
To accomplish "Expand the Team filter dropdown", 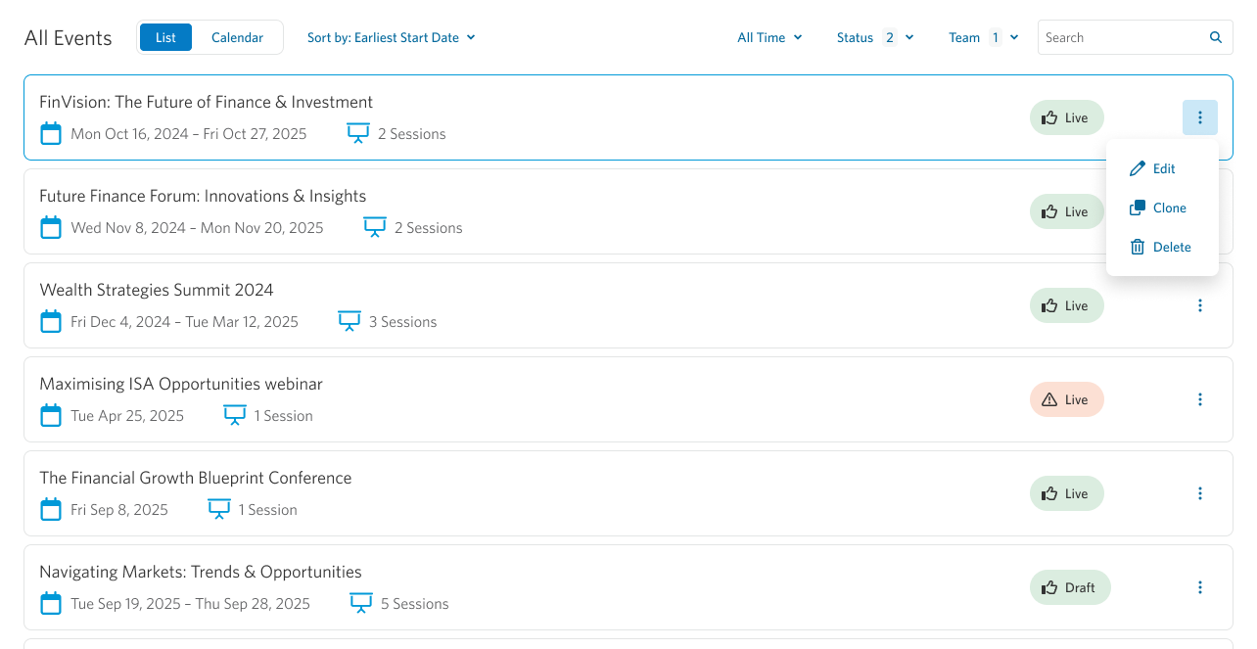I will click(983, 37).
